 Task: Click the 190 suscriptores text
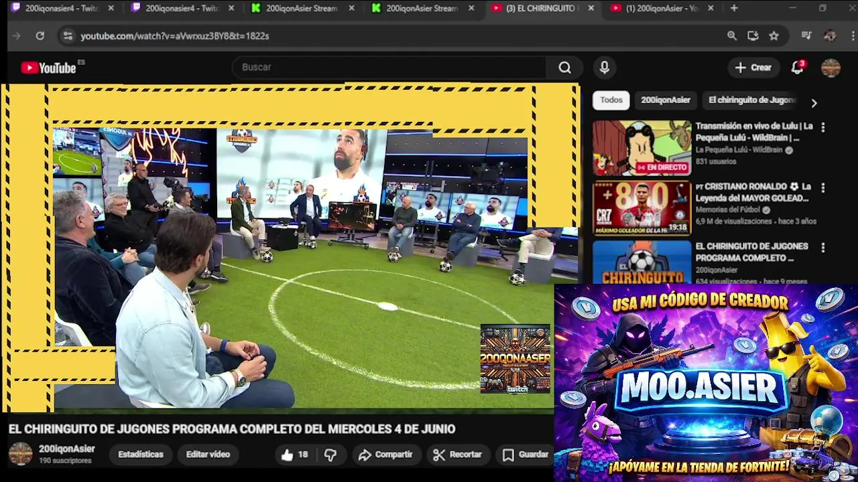(x=65, y=461)
